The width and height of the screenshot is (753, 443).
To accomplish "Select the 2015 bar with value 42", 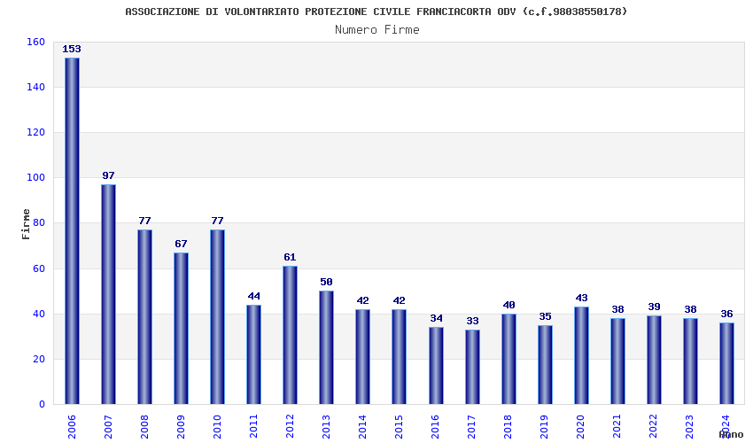I will 399,356.
